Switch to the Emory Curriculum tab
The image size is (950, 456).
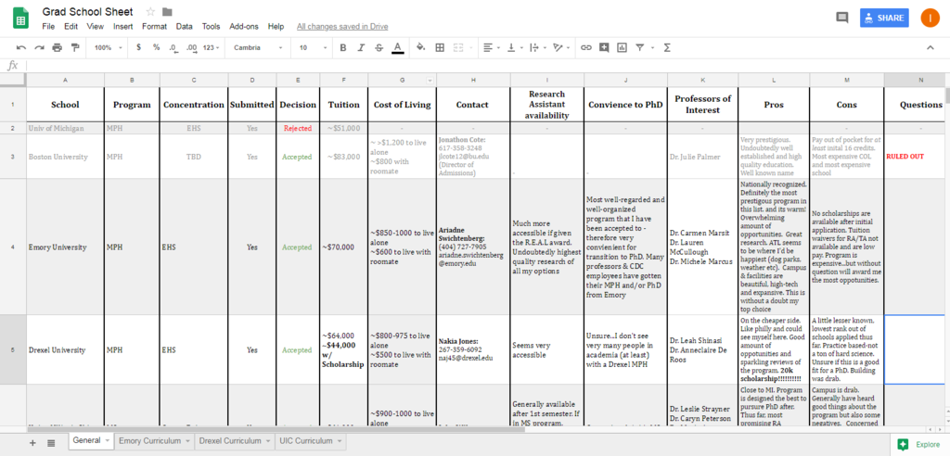coord(155,441)
